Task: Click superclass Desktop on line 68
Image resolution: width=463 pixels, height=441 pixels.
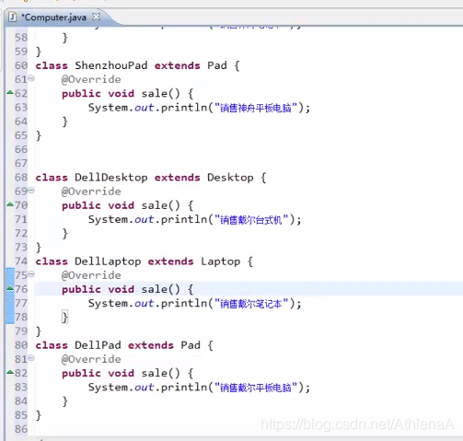Action: 230,178
